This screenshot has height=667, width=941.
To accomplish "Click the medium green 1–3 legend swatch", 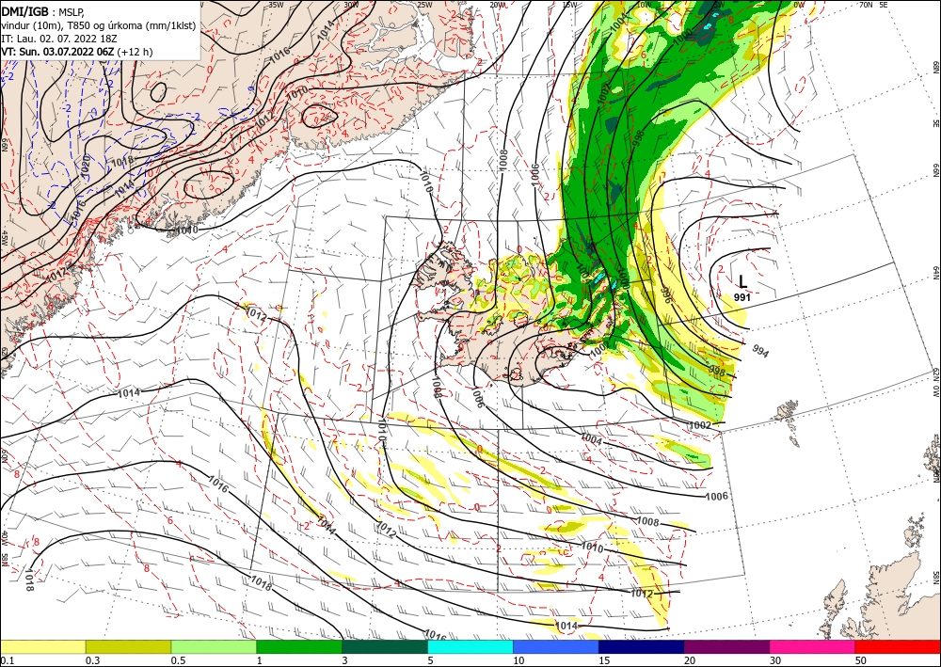I will [x=299, y=646].
